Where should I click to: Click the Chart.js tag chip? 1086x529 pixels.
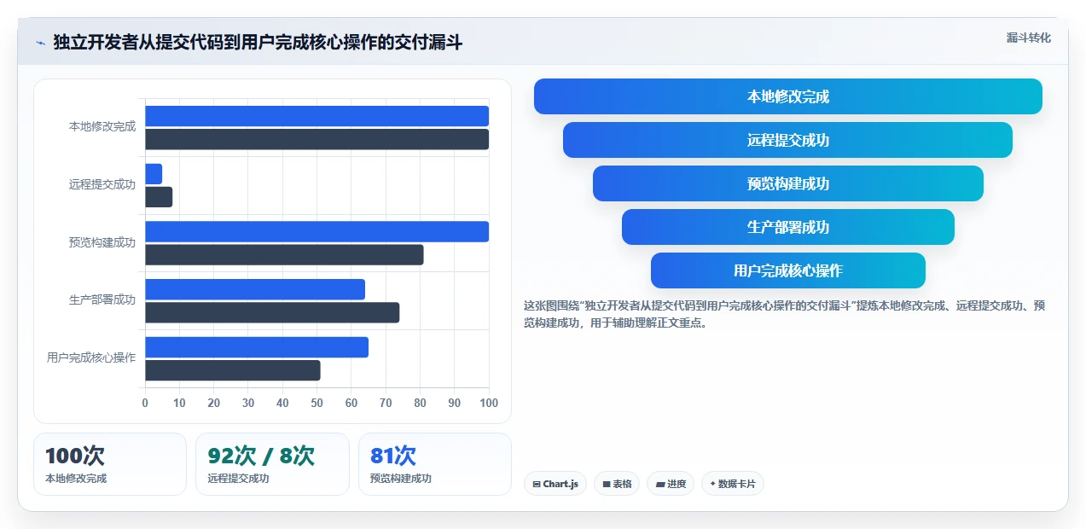(555, 484)
